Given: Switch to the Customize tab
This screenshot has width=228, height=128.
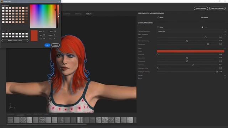Looking at the screenshot, I should [x=67, y=14].
